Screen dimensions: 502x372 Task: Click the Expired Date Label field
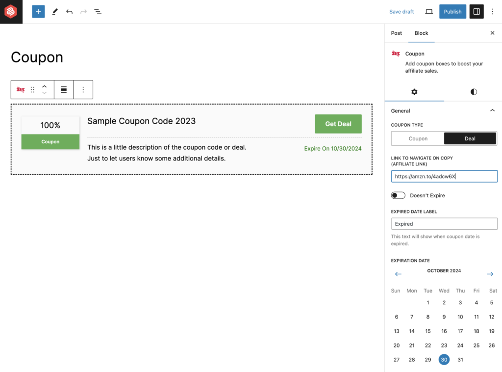tap(444, 224)
